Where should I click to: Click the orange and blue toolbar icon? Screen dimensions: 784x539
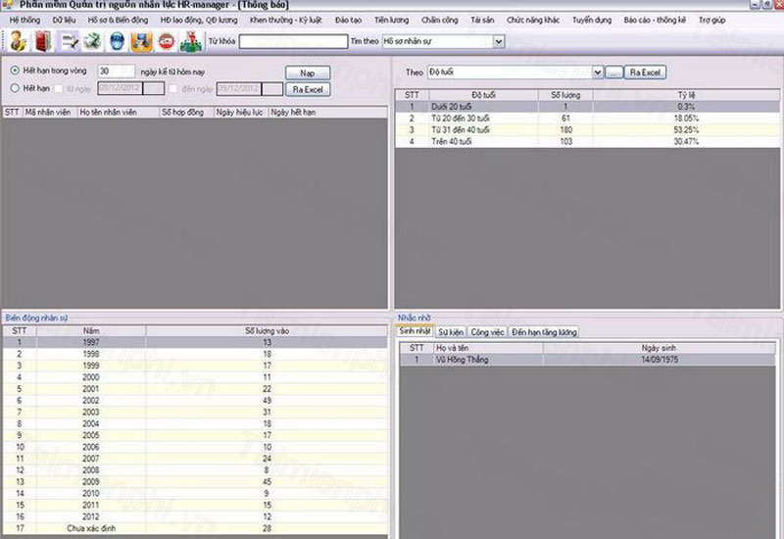pos(141,41)
